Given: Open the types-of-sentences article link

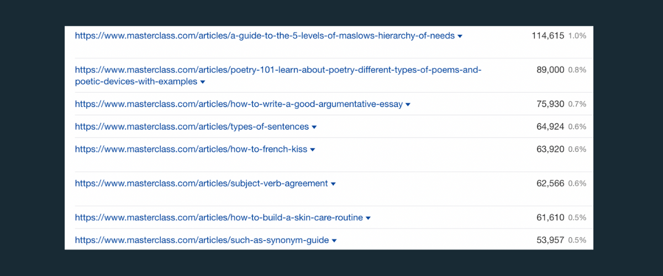Looking at the screenshot, I should (x=192, y=127).
